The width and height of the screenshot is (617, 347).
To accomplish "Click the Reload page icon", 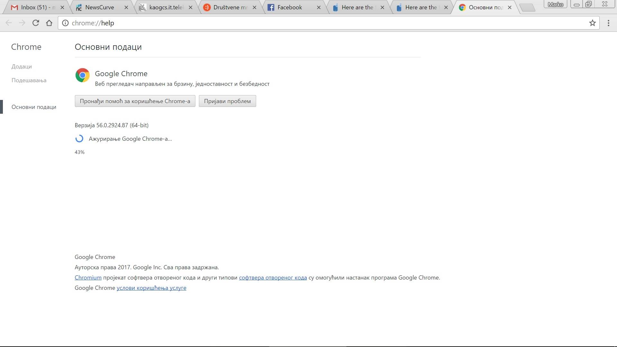I will [x=36, y=23].
